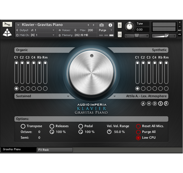183x173 pixels.
Task: Toggle Synthetic C1 mic on/off button
Action: pyautogui.click(x=137, y=89)
